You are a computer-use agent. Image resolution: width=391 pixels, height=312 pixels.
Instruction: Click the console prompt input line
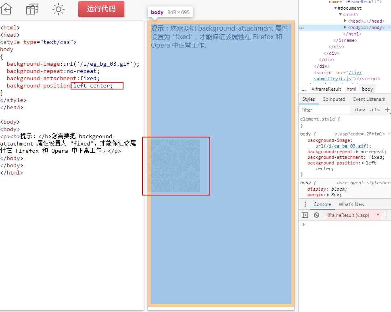click(347, 225)
